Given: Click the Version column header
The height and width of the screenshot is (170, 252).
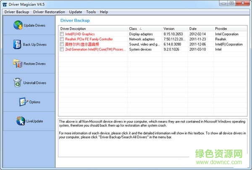Looking at the screenshot, I should [174, 29].
